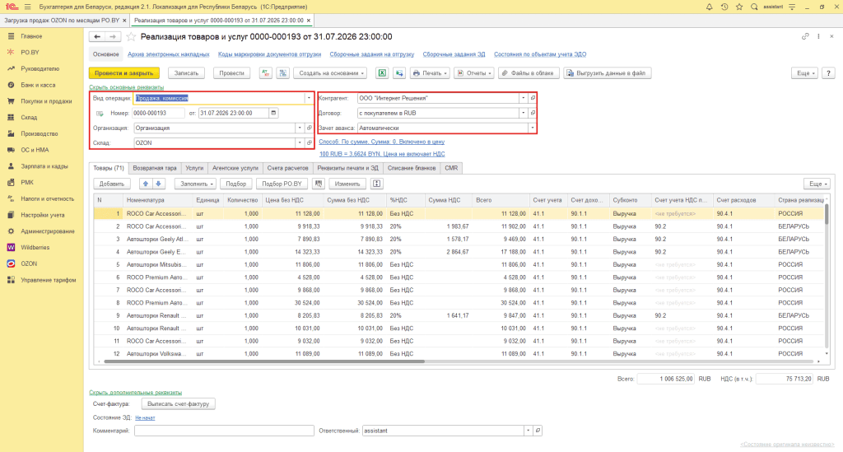
Task: Click the Комментарий input field
Action: pos(224,431)
